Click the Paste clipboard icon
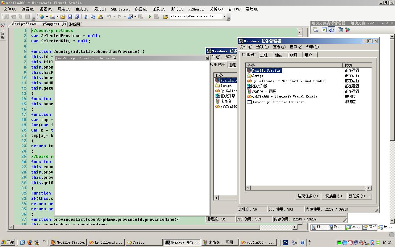Viewport: 395px width, 247px height. [100, 17]
